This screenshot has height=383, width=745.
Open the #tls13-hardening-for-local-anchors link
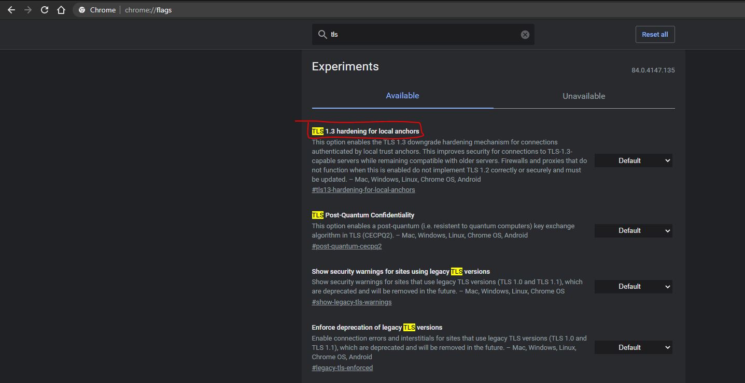coord(363,189)
